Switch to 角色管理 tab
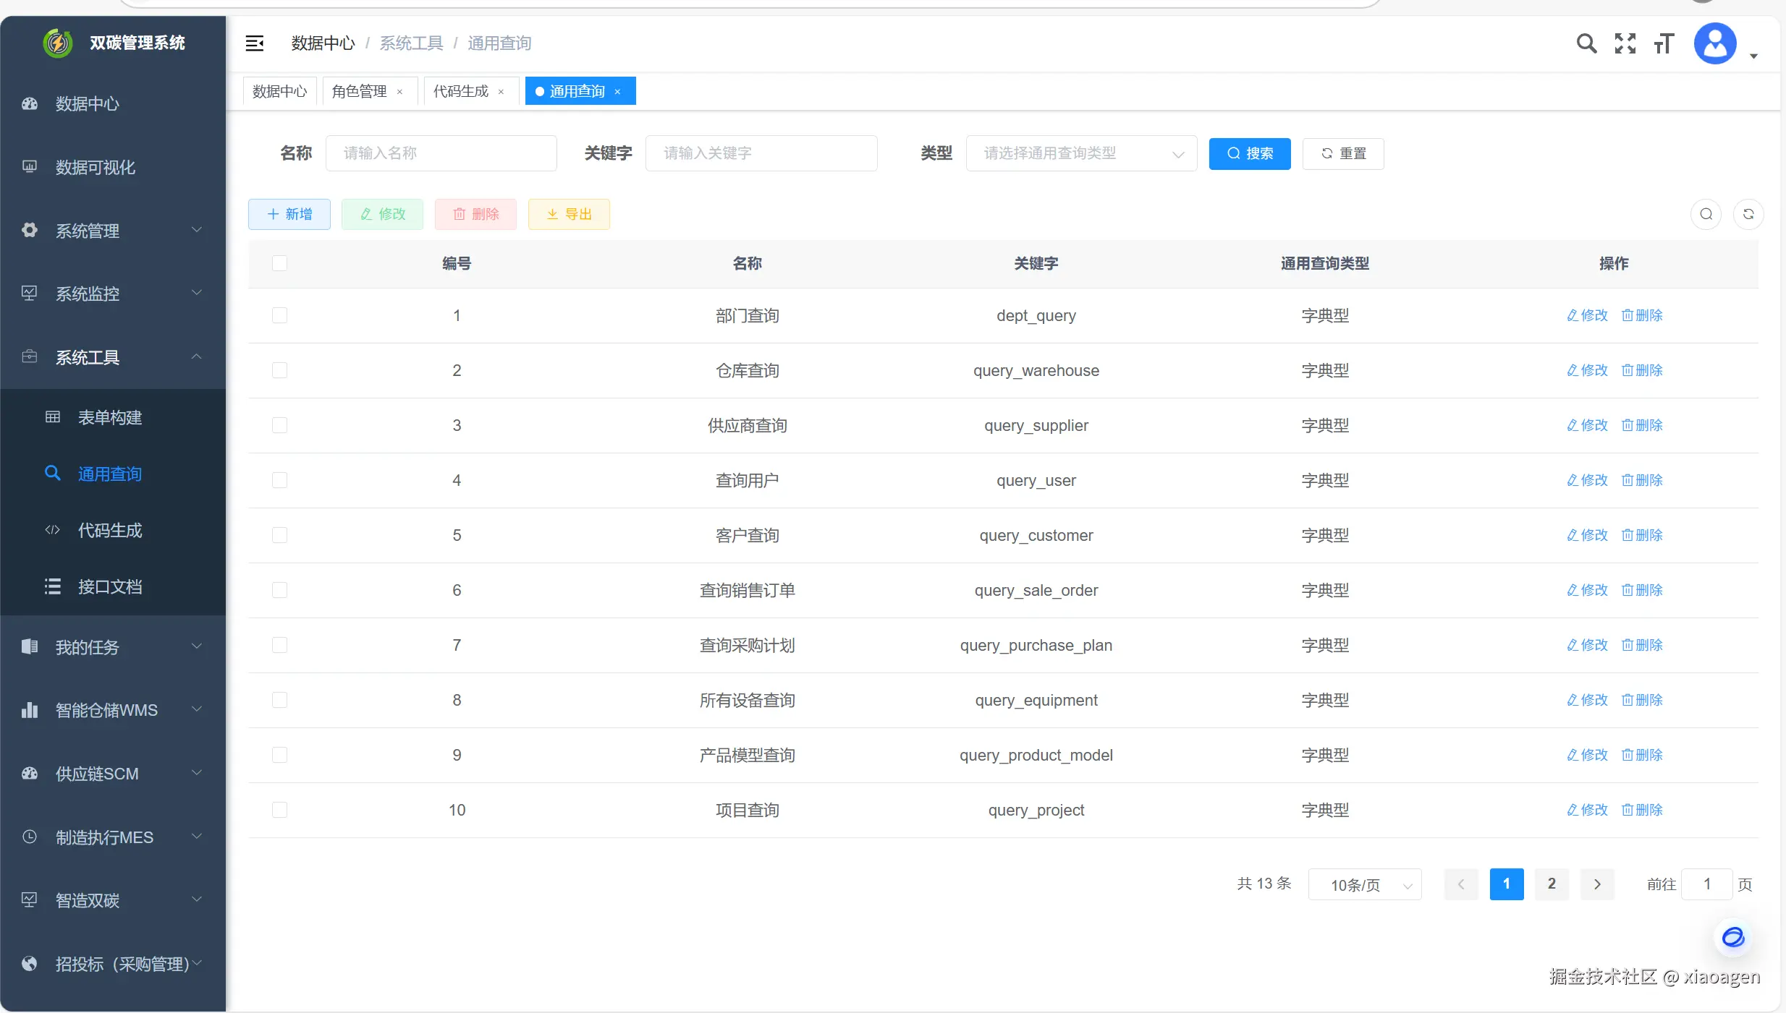Viewport: 1786px width, 1013px height. [x=360, y=91]
